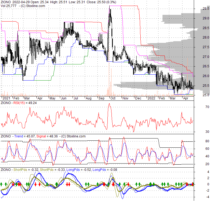
Task: Click the 'Close: 25.50 (0.3%)' value
Action: click(101, 2)
